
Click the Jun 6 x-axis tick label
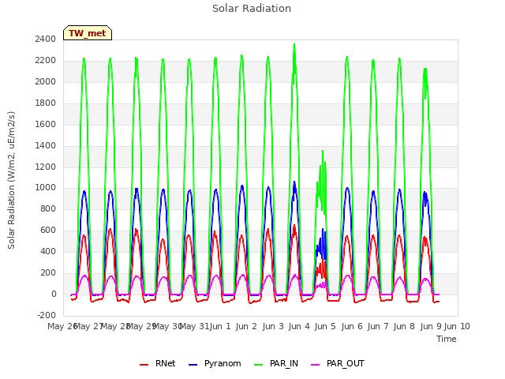[x=352, y=326]
